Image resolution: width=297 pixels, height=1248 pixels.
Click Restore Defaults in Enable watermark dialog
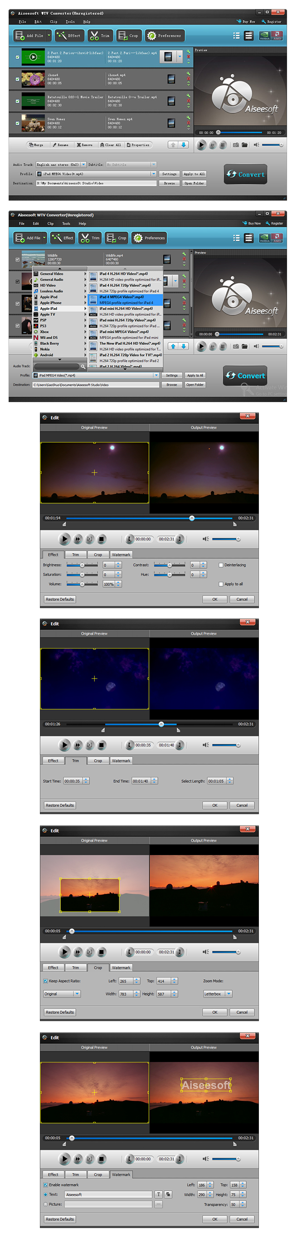[60, 1219]
